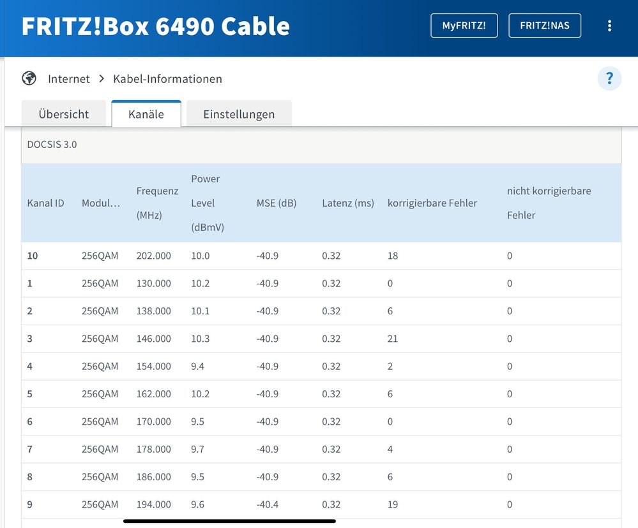Screen dimensions: 638x528
Task: Select Kanal ID 6 cell
Action: [30, 422]
